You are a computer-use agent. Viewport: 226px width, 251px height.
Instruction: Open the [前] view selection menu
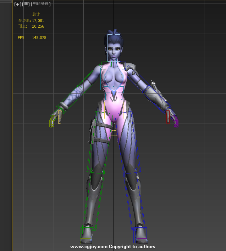pos(26,4)
